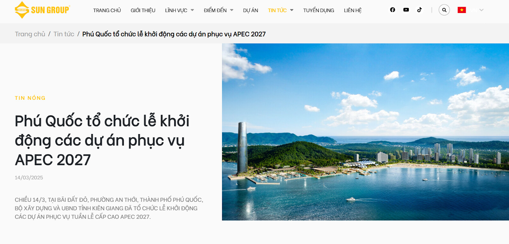Open the Tuyển dụng menu item
Image resolution: width=509 pixels, height=244 pixels.
pos(318,10)
